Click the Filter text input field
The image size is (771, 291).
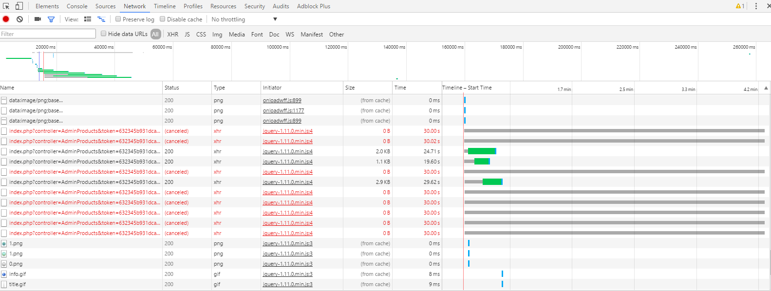pos(48,34)
